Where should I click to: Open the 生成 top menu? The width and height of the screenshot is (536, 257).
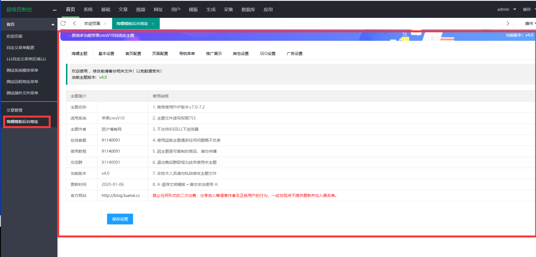(x=211, y=9)
